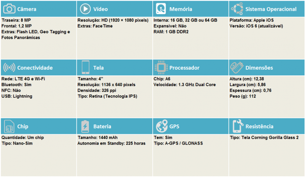Select the chip icon beside Processador
Viewport: 306px width, 178px height.
[x=161, y=67]
